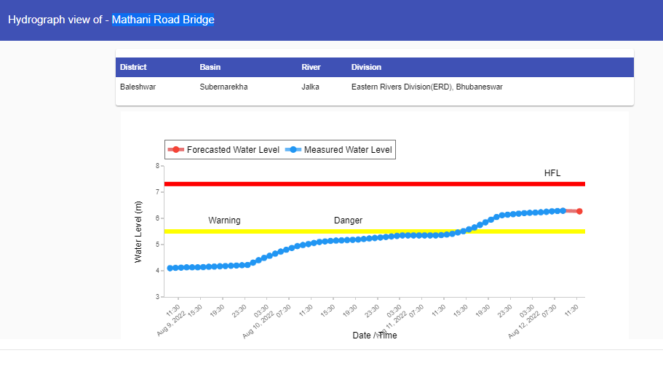Click the yellow warning level line

(375, 231)
